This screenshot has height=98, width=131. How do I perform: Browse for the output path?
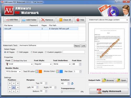pyautogui.click(x=108, y=80)
